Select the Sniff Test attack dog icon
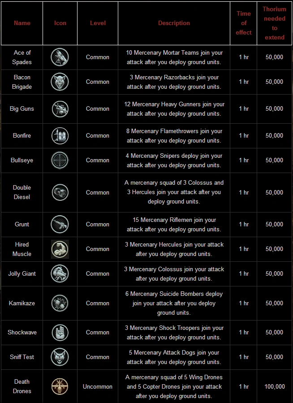 click(x=60, y=357)
